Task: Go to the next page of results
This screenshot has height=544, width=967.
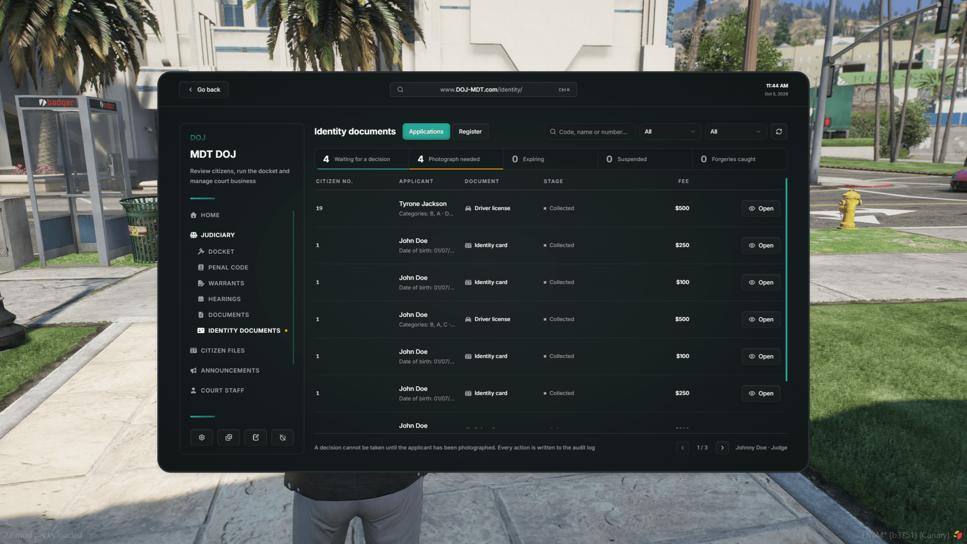Action: [x=722, y=448]
